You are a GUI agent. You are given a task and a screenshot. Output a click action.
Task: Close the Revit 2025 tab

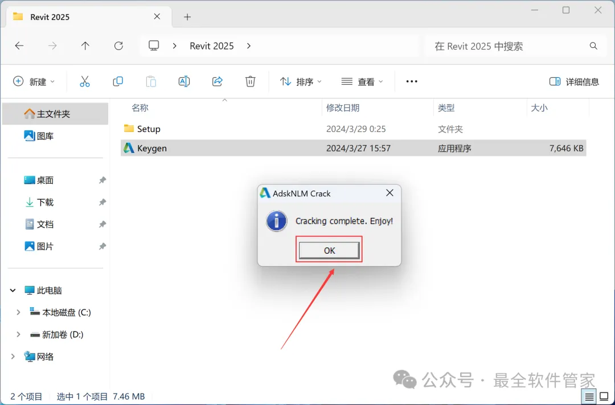[157, 16]
